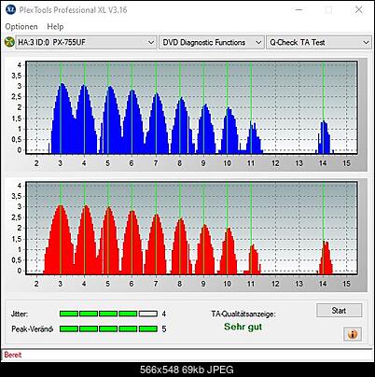Open the Q-Check TA Test dropdown
This screenshot has width=375, height=377.
[x=319, y=42]
